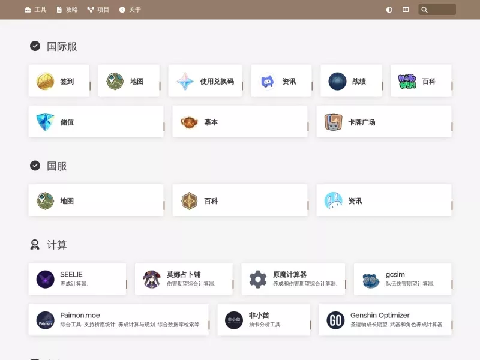Click the magnifier search icon

tap(424, 10)
